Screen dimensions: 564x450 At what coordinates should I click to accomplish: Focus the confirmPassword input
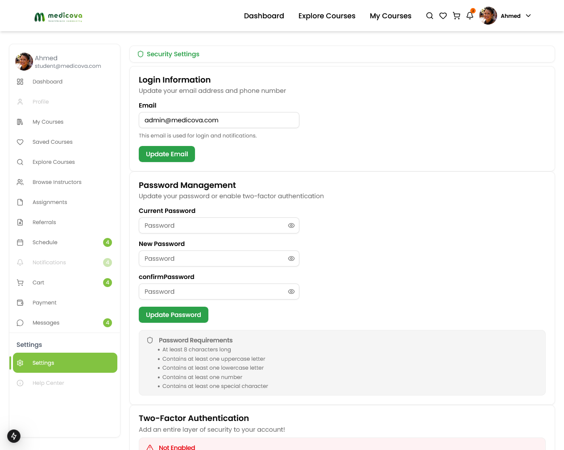pyautogui.click(x=219, y=292)
